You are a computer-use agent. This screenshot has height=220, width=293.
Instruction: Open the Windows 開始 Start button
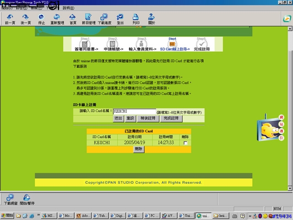[x=7, y=215]
